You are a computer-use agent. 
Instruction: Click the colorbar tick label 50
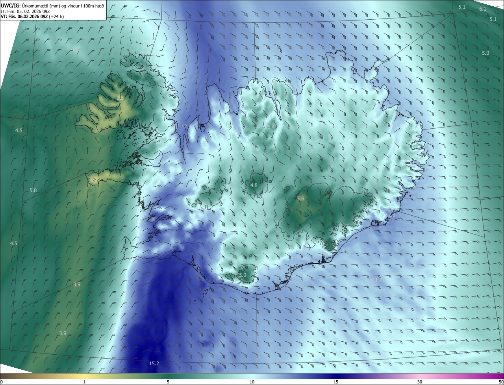tap(501, 382)
